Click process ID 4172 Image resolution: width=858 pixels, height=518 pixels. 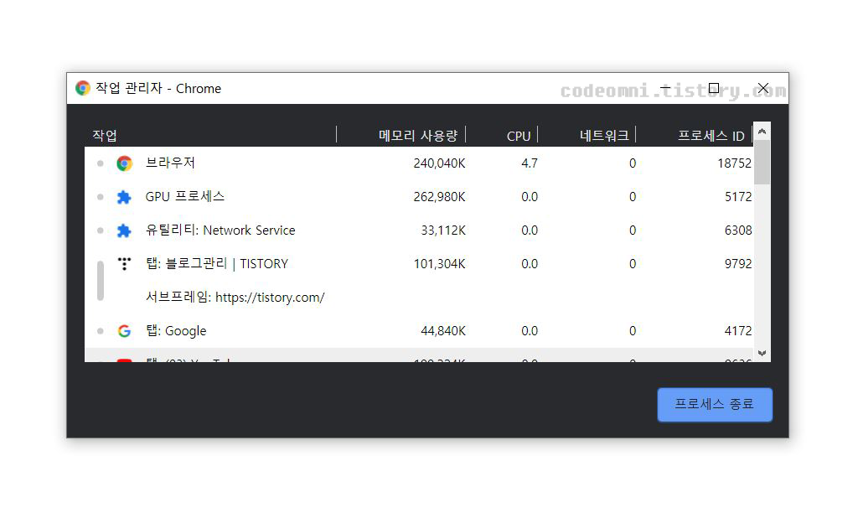[738, 331]
